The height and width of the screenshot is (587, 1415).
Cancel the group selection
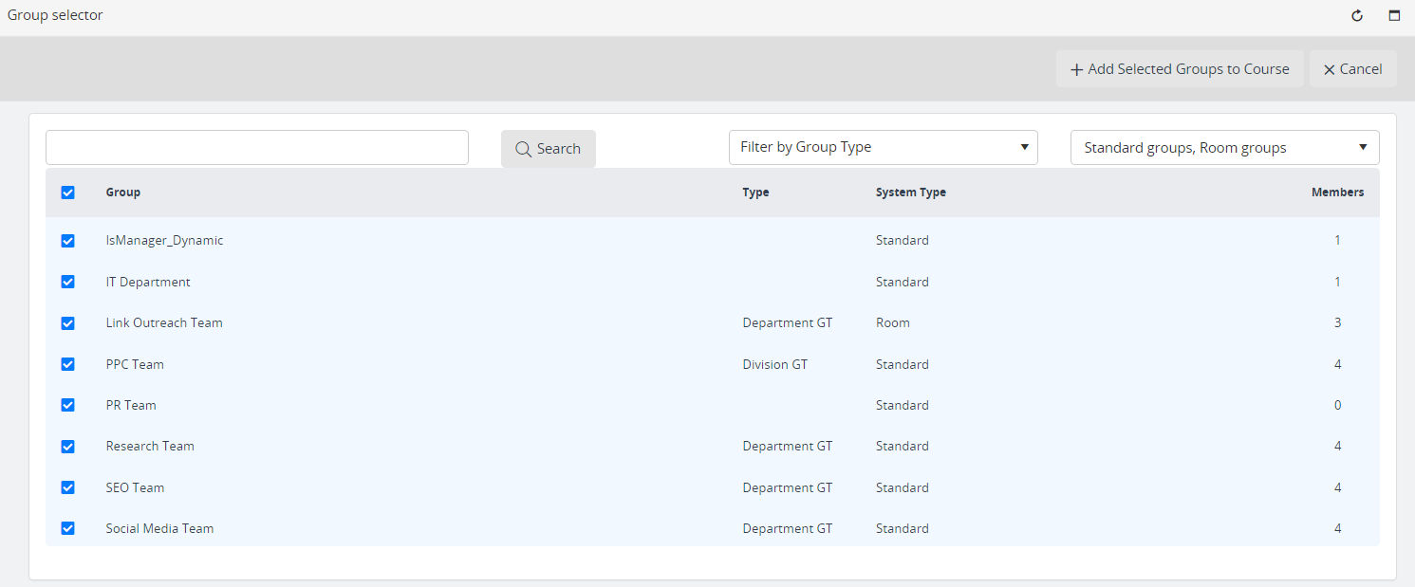pos(1353,68)
